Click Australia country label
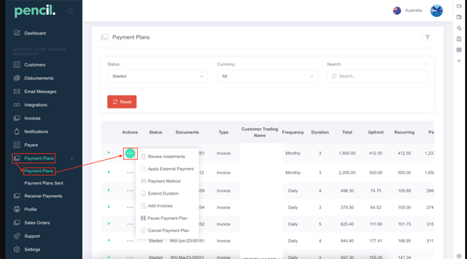The width and height of the screenshot is (467, 259). [413, 10]
